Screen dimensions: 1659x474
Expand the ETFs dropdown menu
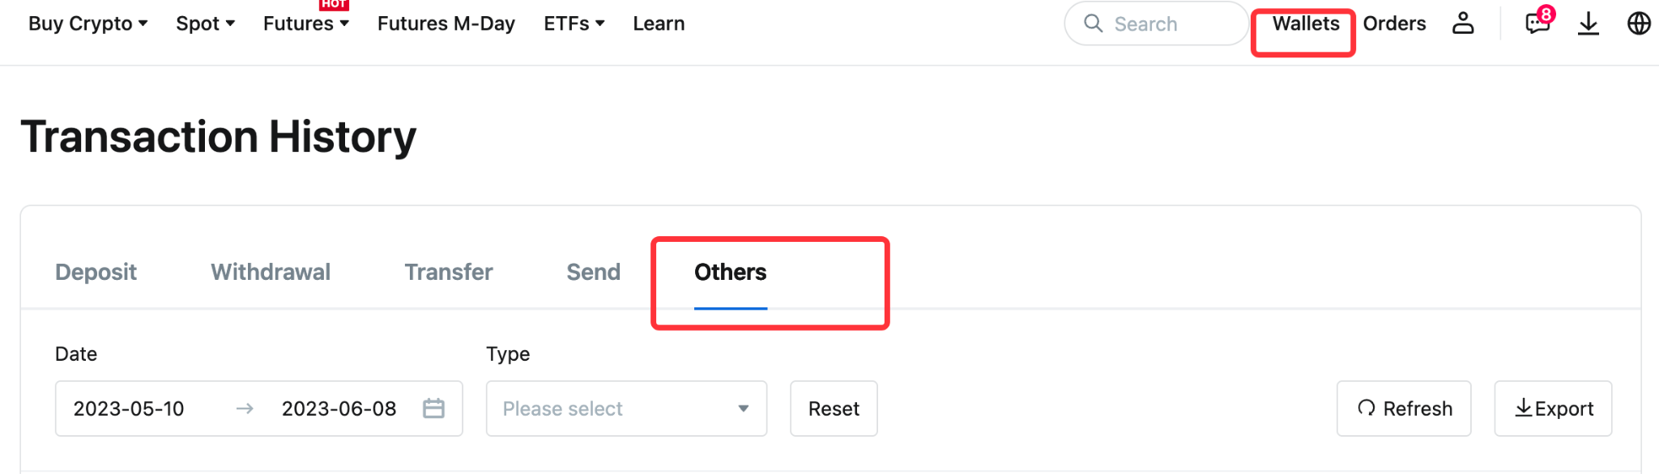574,23
